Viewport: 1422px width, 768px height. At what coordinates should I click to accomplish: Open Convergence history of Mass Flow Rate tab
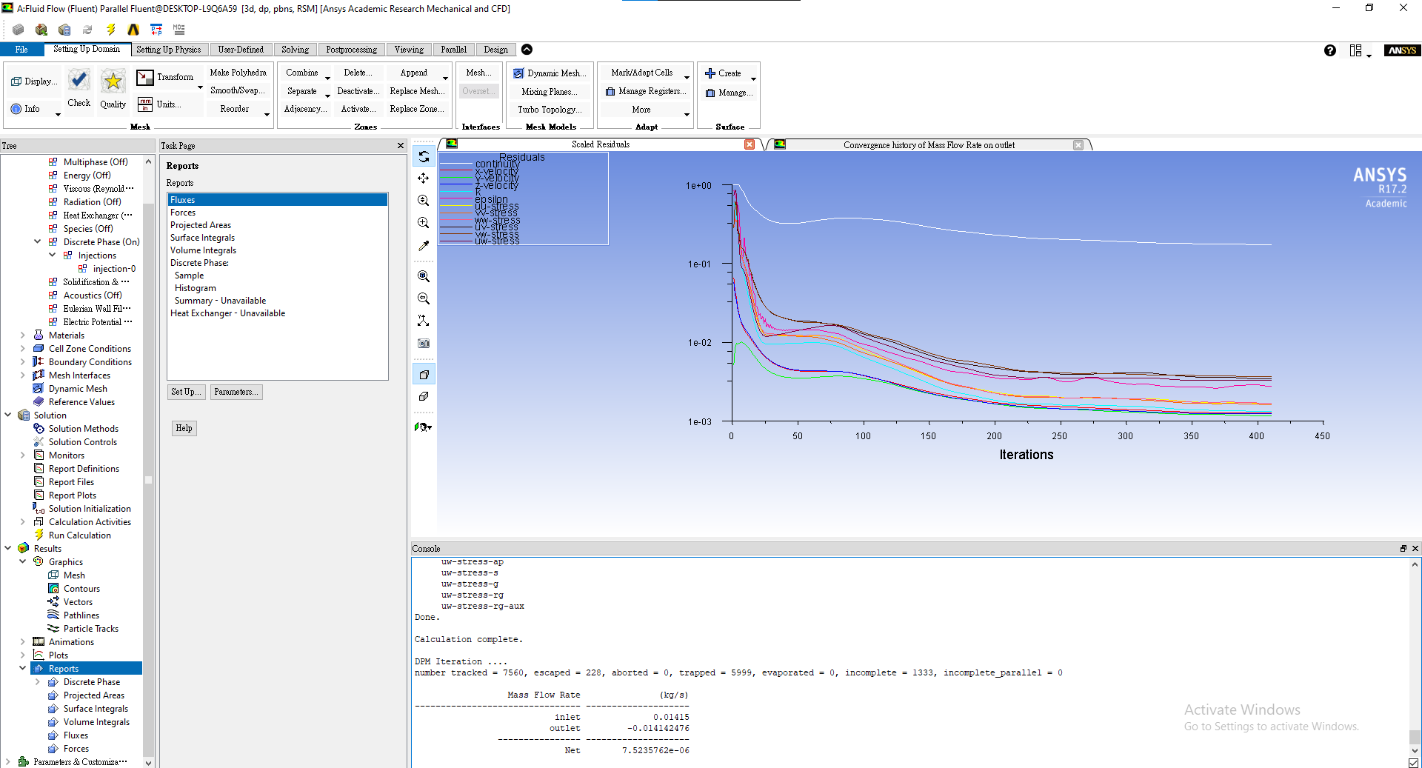(929, 145)
